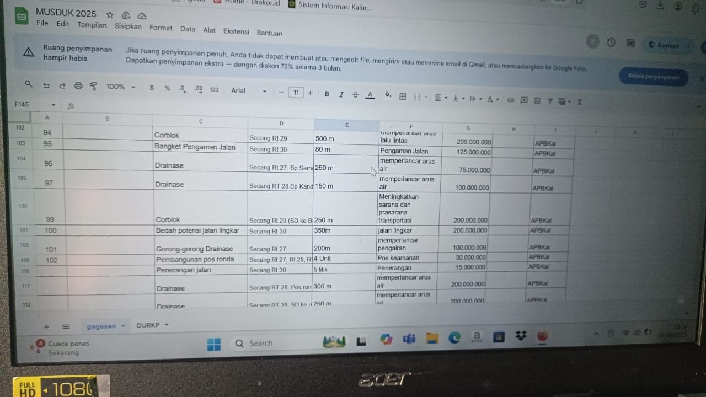
Task: Check cloud save status icon
Action: 142,15
